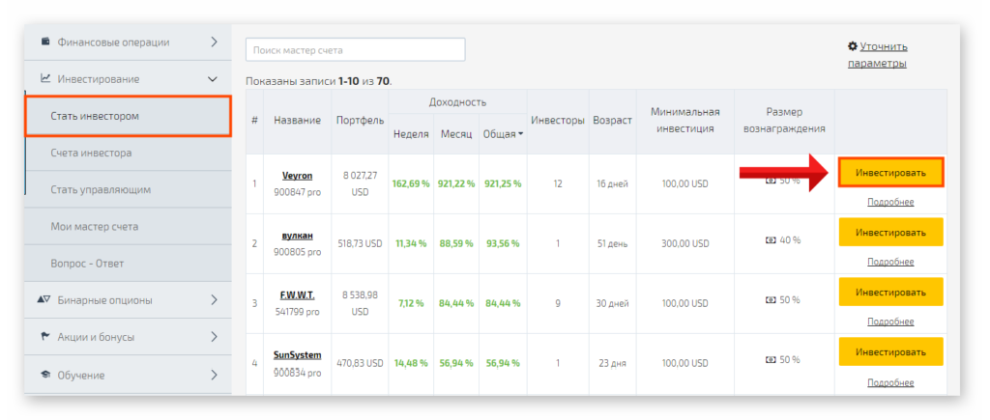
Task: Collapse the Инвестирование section chevron
Action: 213,79
